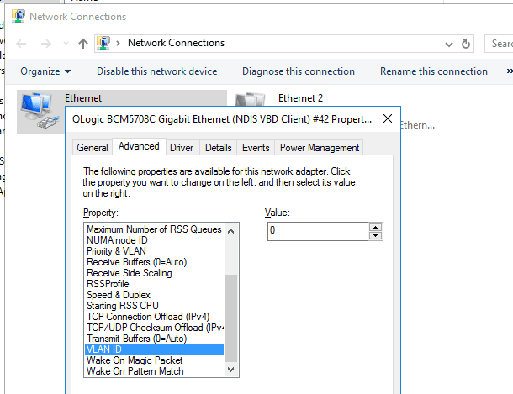Select TCP/UDP Checksum Offload property
Screen dimensions: 513x394
154,328
